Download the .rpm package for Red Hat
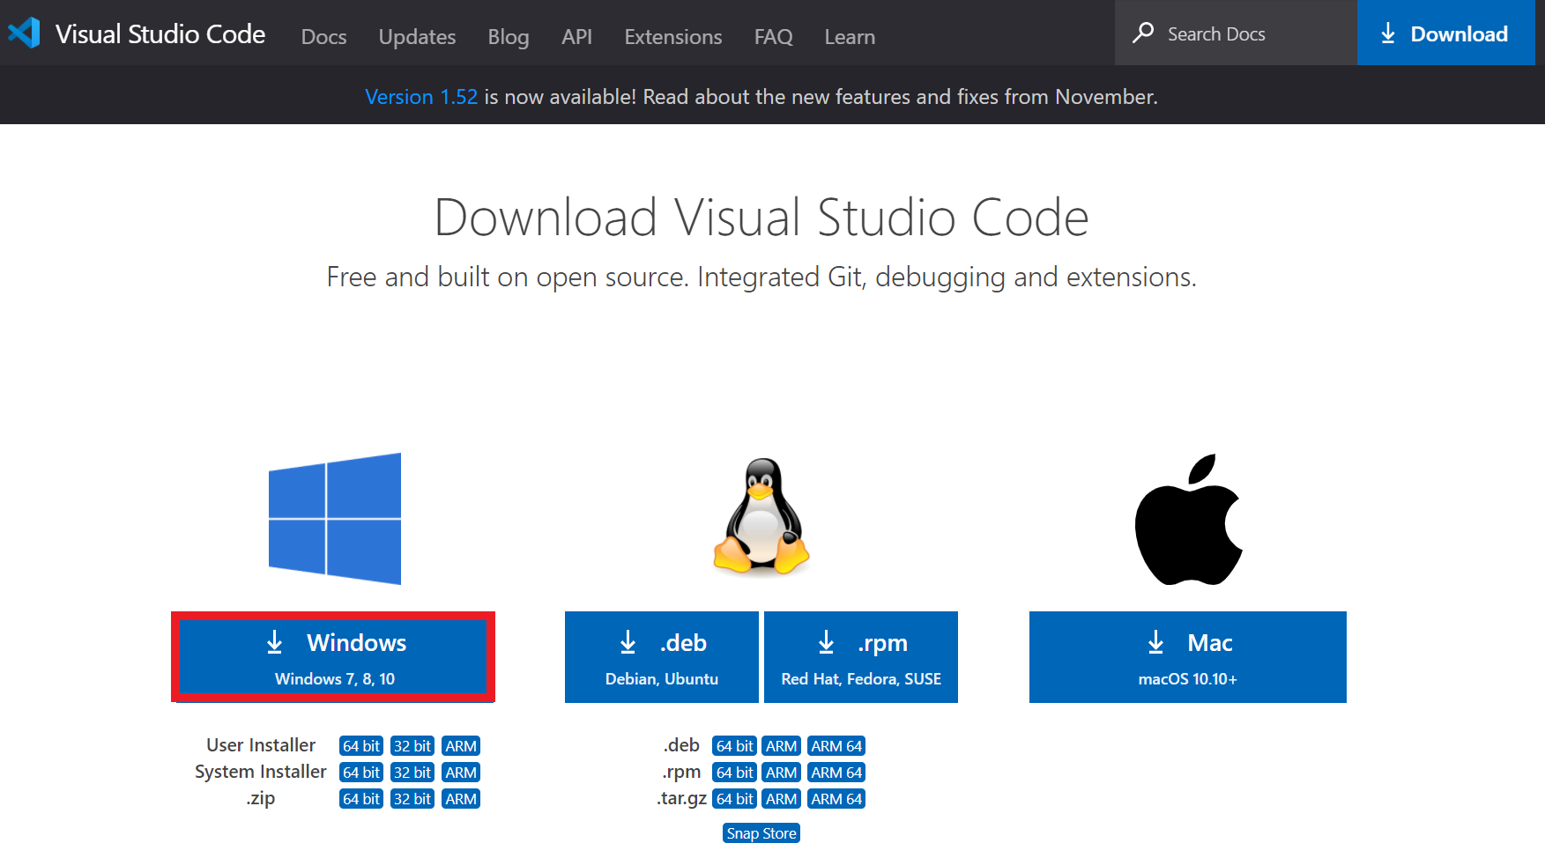Screen dimensions: 1545x858 pos(861,657)
